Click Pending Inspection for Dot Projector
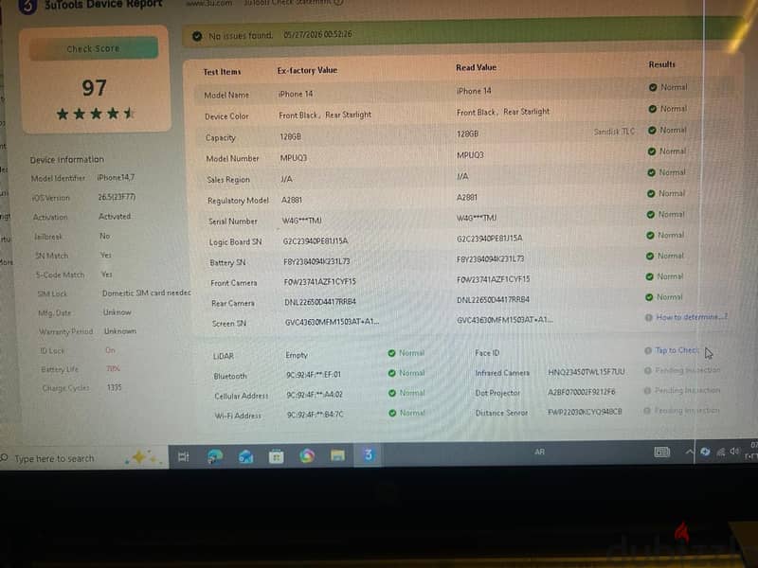 pos(687,390)
